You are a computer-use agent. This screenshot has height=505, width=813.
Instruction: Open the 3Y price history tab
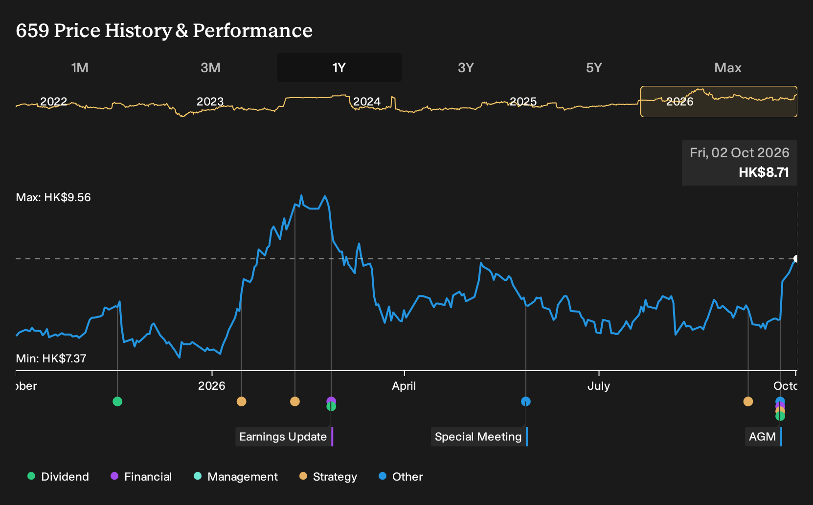point(466,67)
